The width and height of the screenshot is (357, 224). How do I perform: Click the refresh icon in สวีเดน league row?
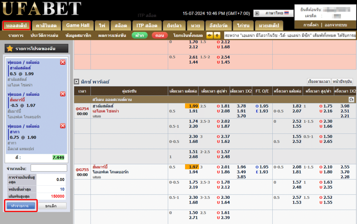[x=351, y=100]
